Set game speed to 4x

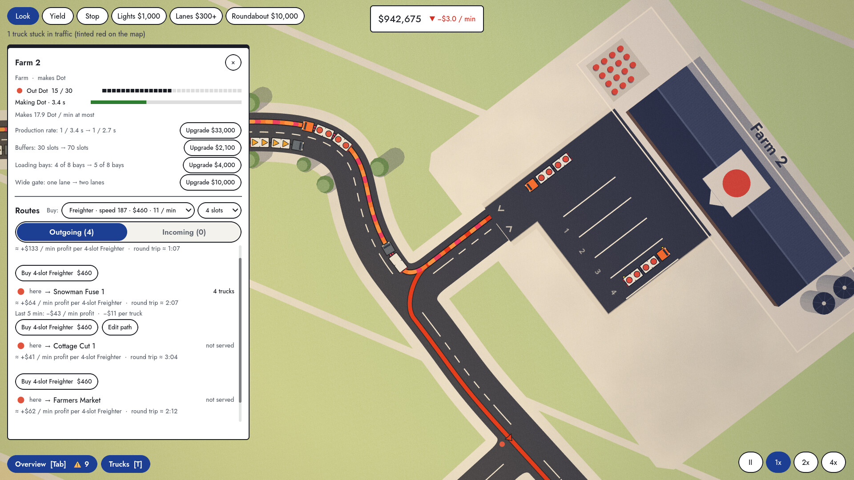click(833, 462)
